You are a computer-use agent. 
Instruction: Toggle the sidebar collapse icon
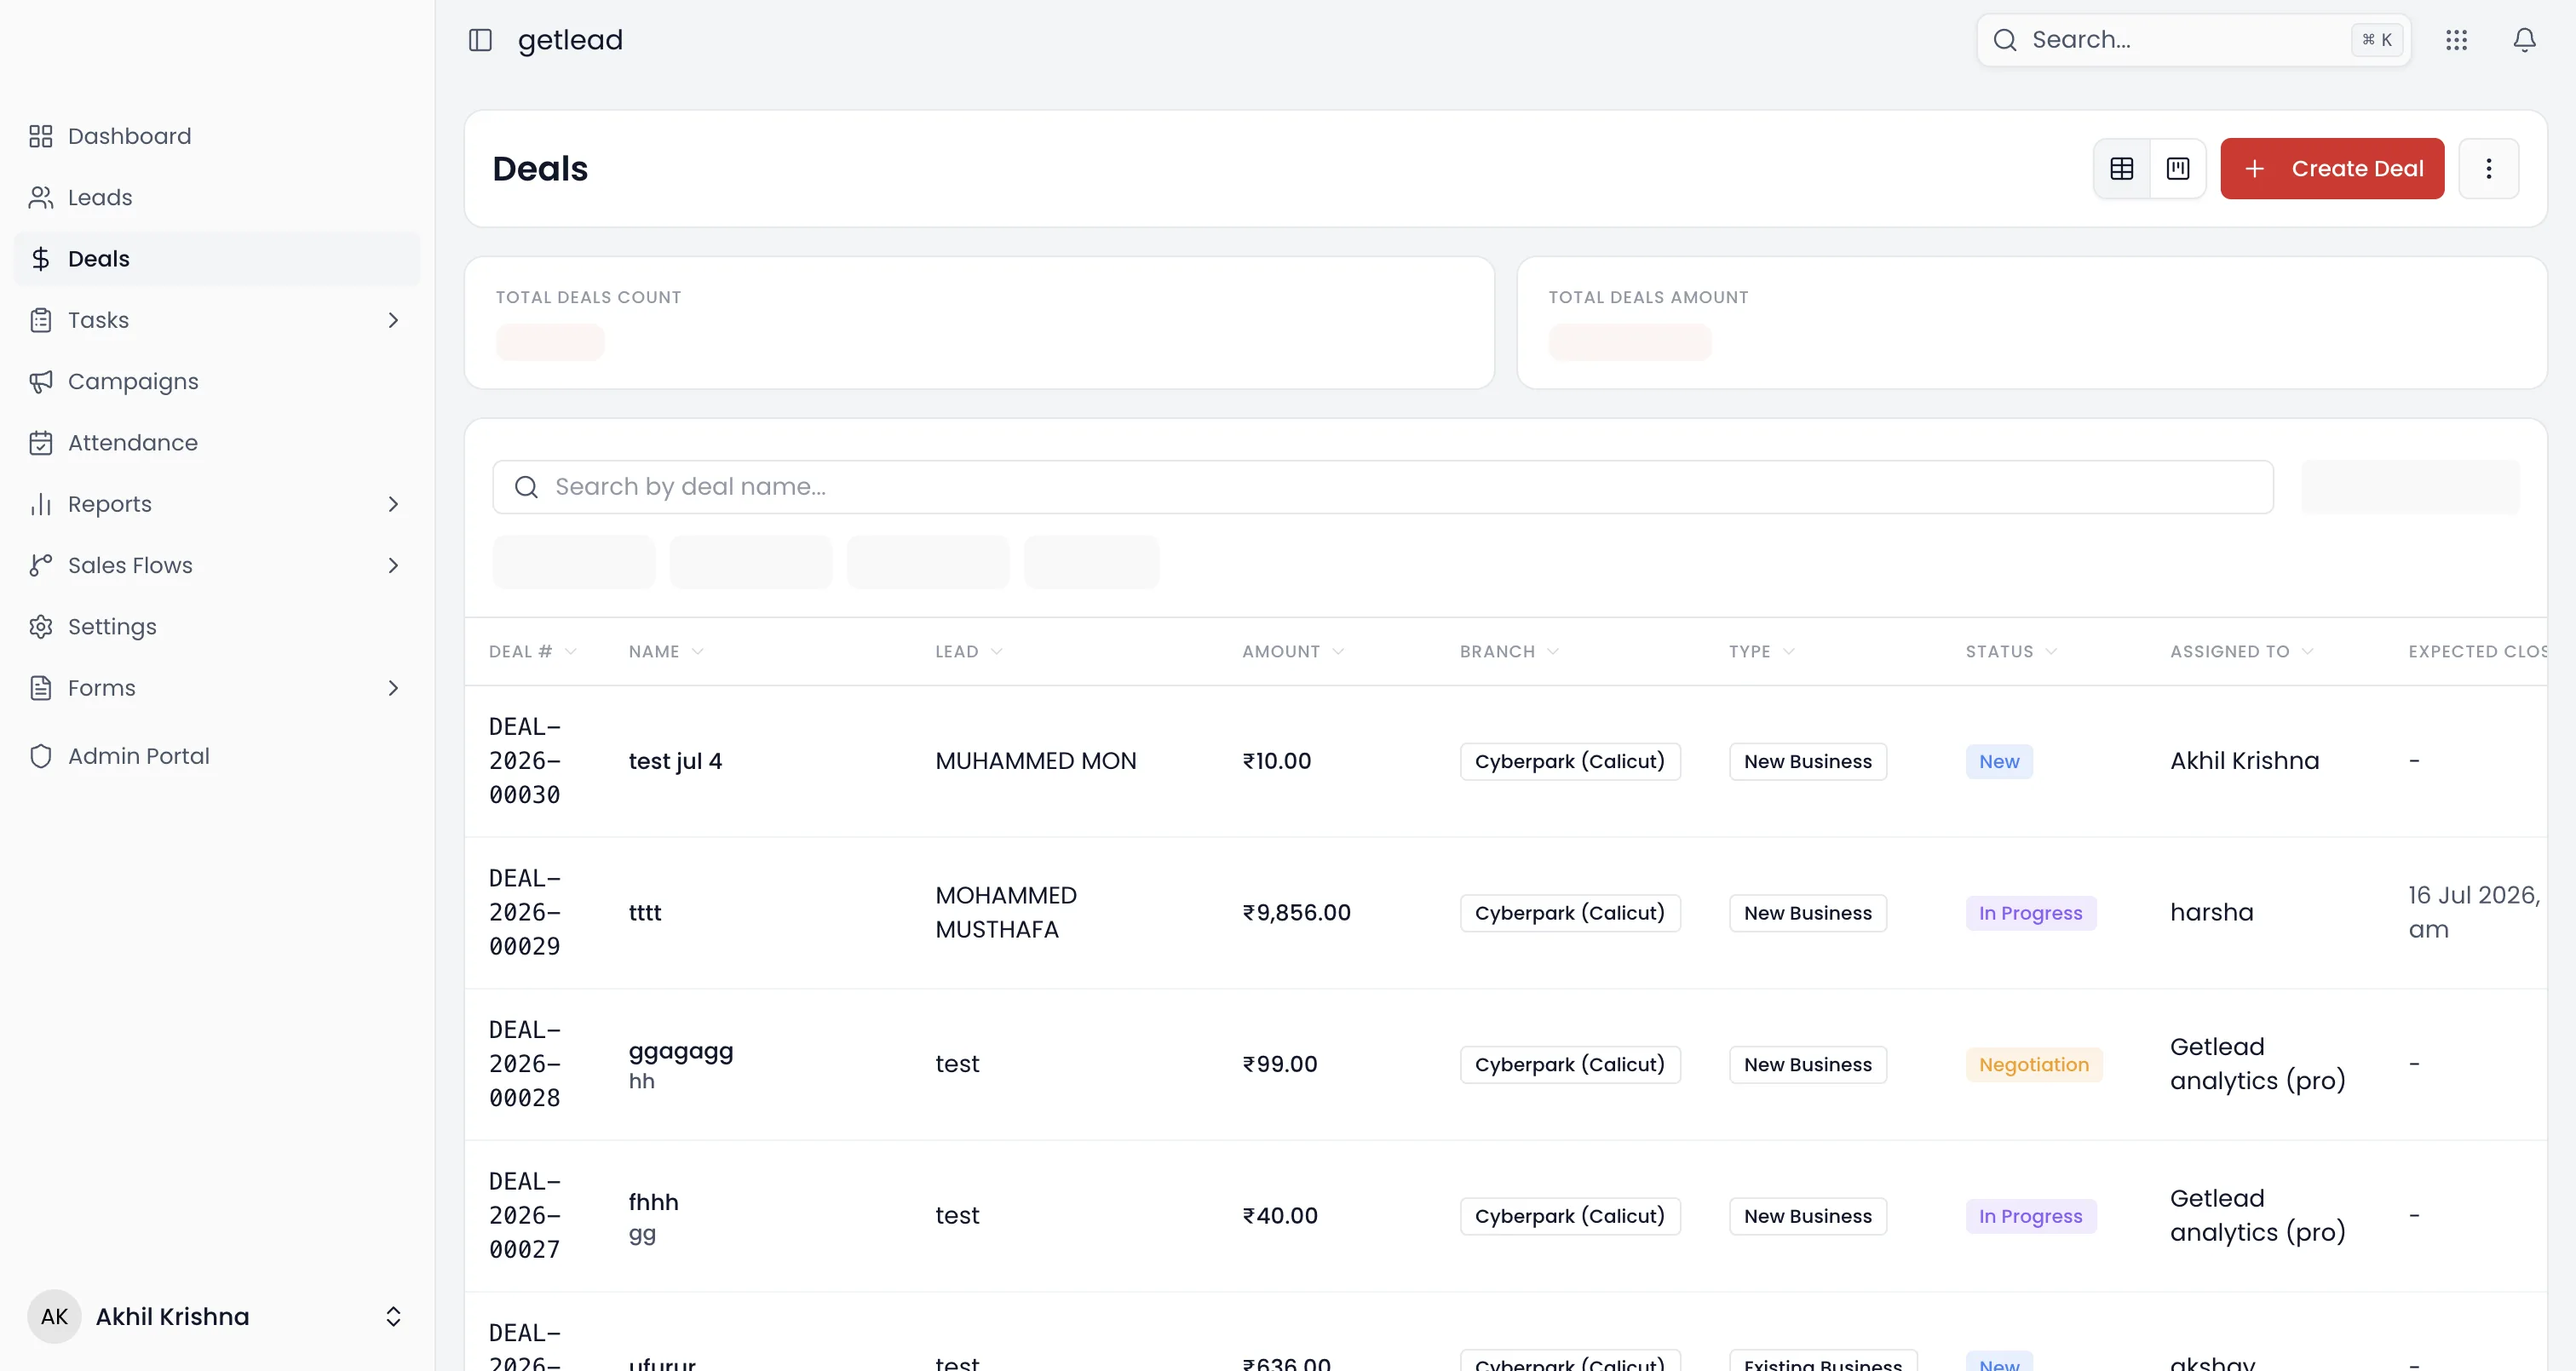pos(480,40)
